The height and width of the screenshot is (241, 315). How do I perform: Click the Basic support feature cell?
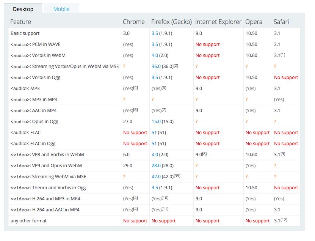point(65,33)
